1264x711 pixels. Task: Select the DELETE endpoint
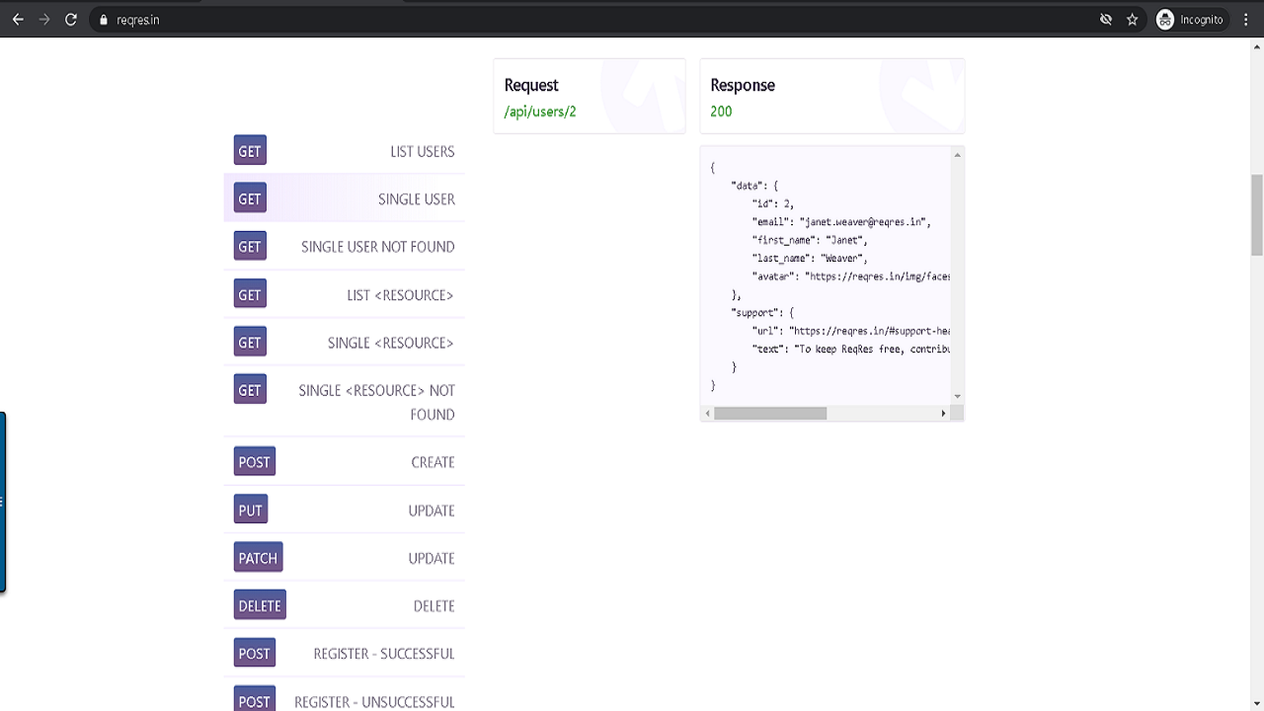pyautogui.click(x=434, y=606)
